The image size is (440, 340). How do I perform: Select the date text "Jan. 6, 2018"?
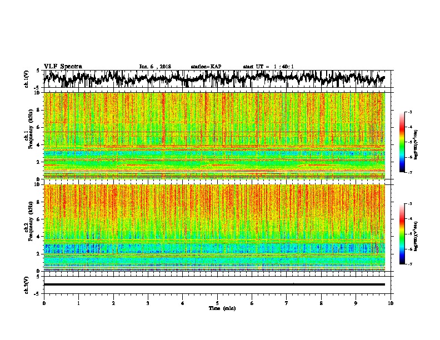[x=155, y=67]
